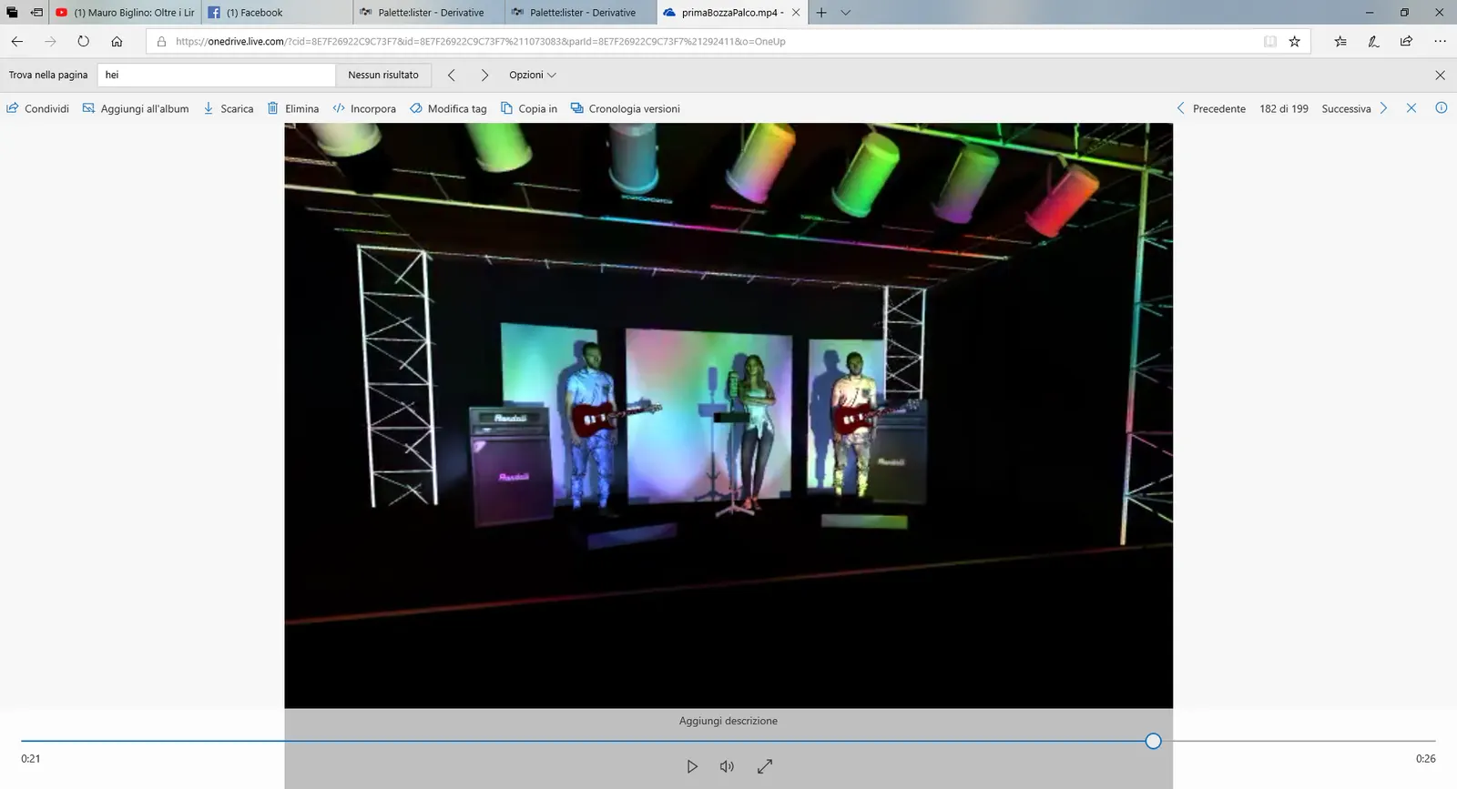Jump to next find result arrow
Screen dimensions: 1457x789
[484, 75]
